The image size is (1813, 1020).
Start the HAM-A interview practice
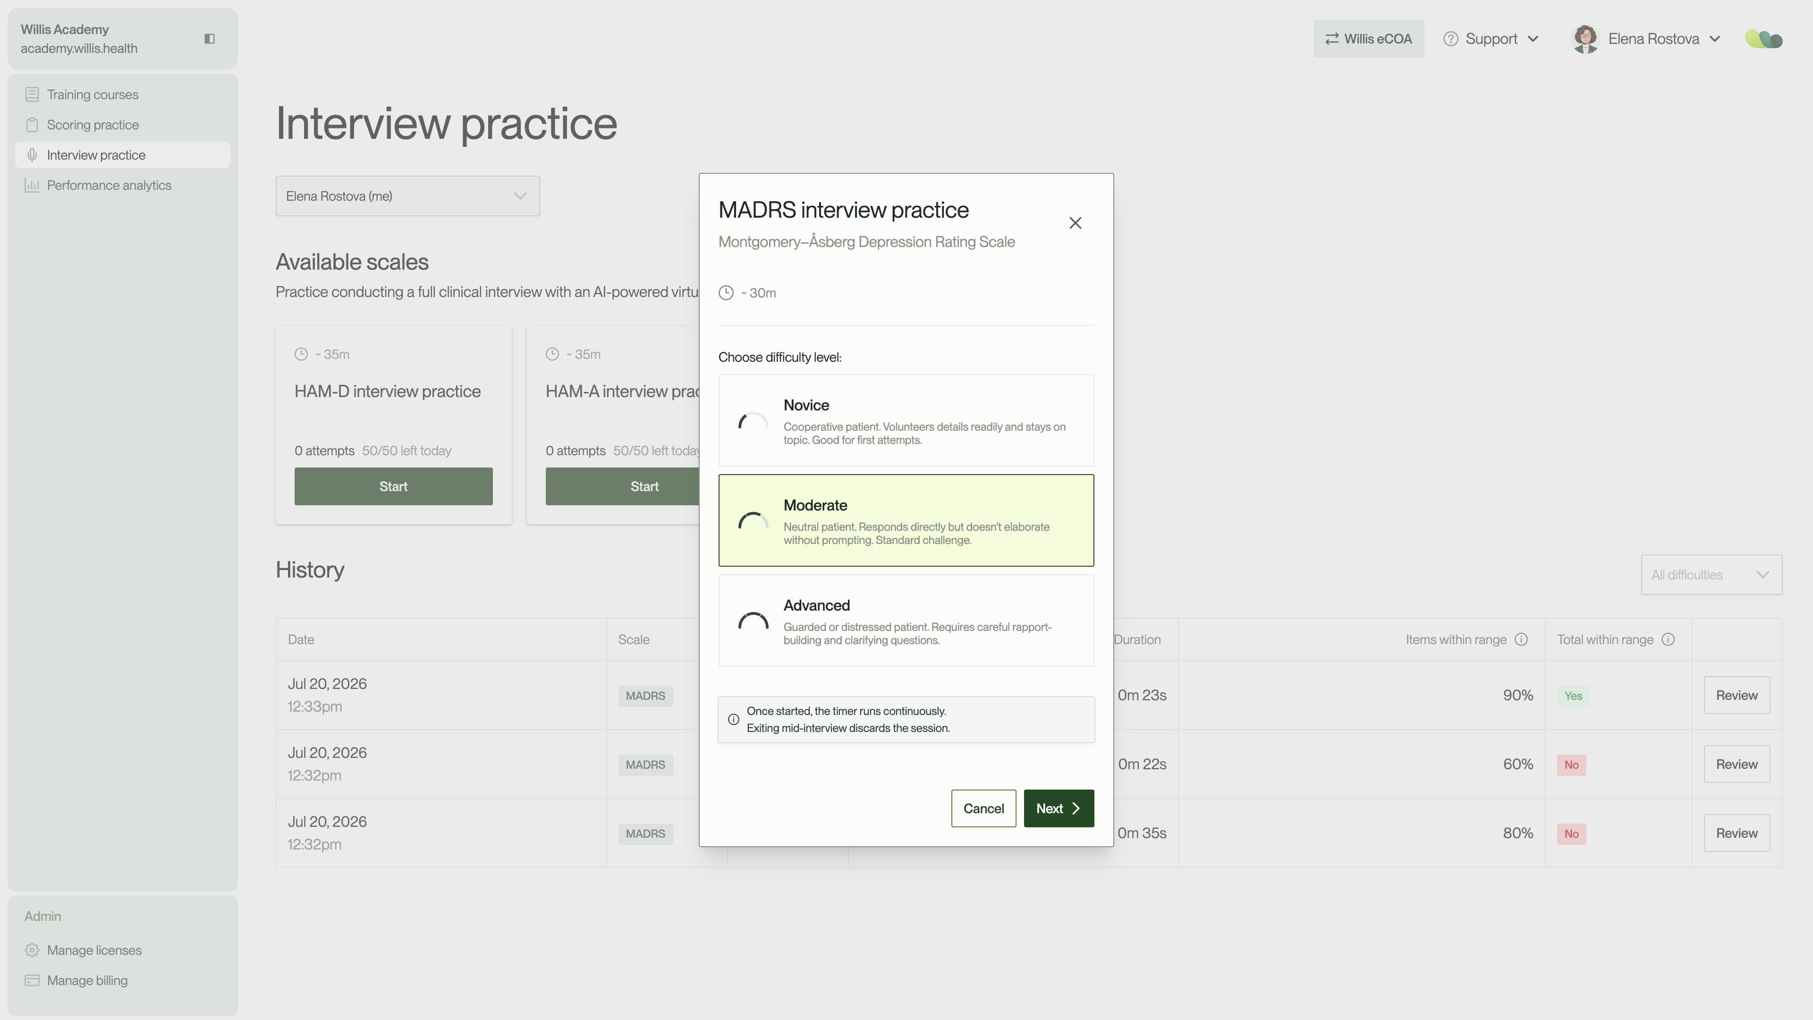point(622,486)
